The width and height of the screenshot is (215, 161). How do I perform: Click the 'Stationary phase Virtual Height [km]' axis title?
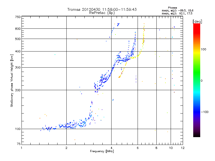point(12,80)
